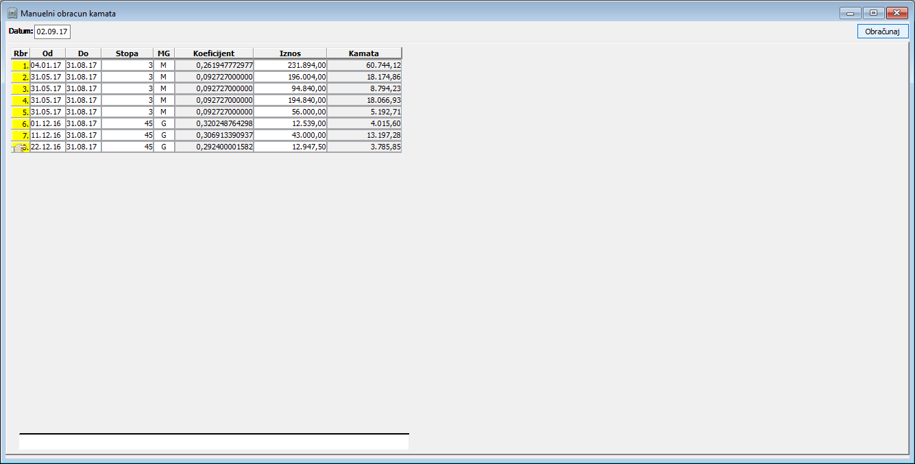Select the Od cell 11.12.16
This screenshot has width=915, height=464.
pyautogui.click(x=48, y=135)
